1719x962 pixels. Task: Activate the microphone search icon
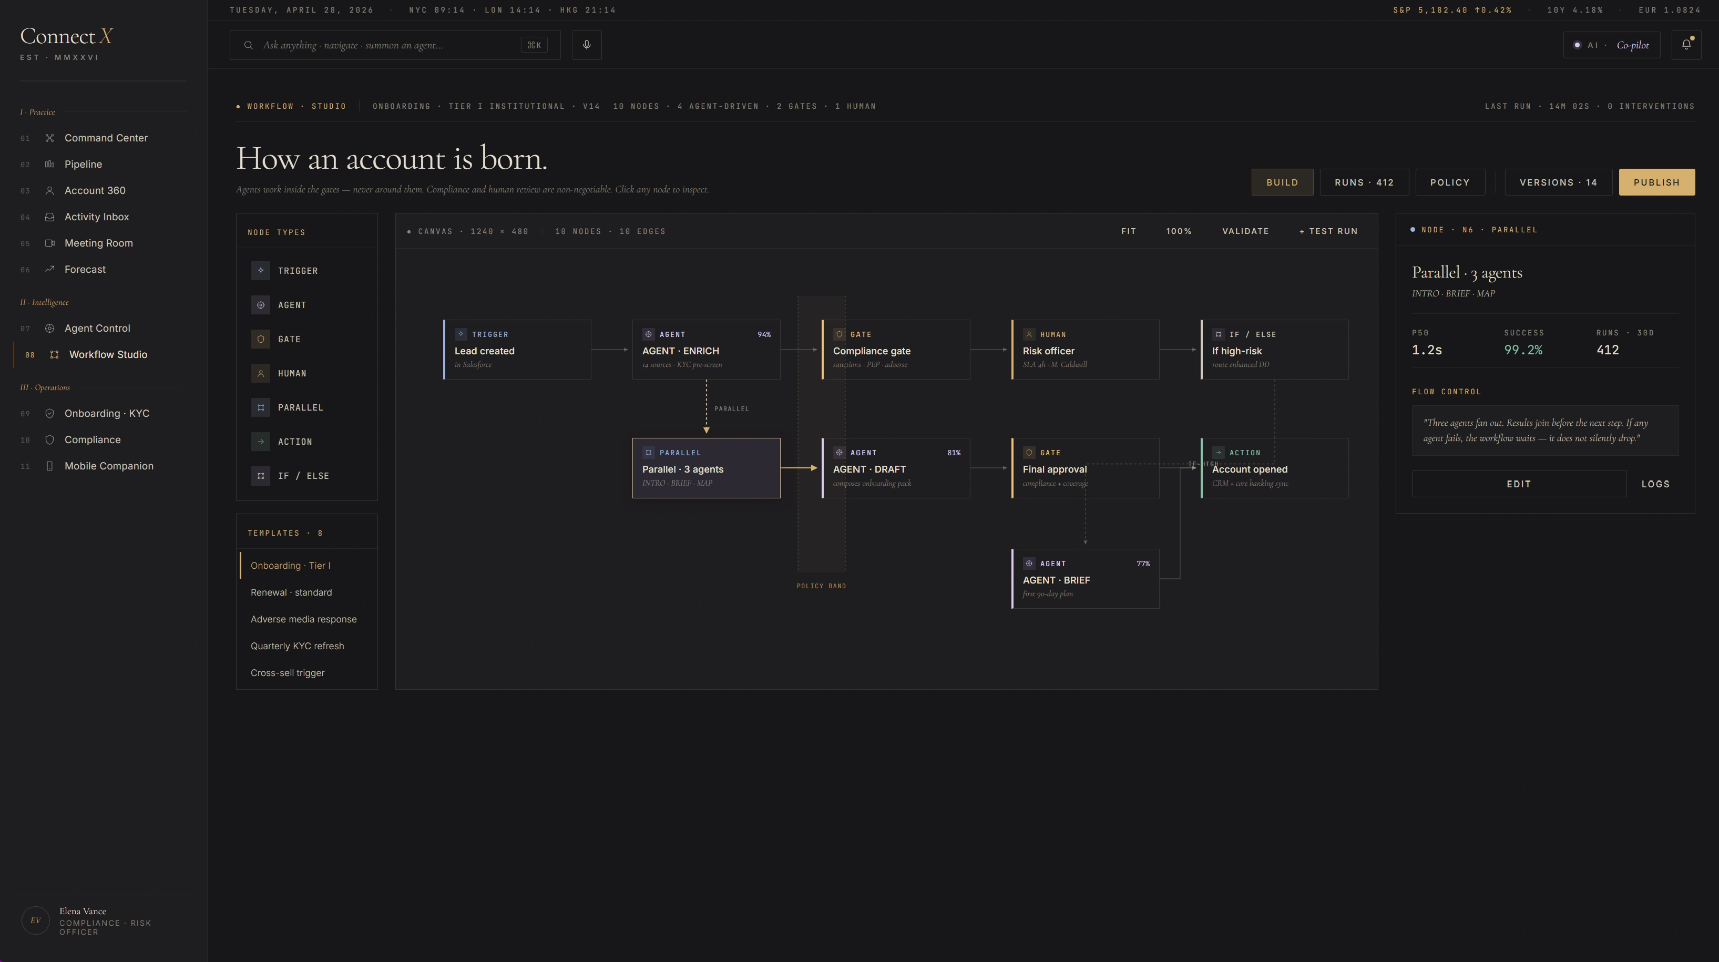[587, 45]
